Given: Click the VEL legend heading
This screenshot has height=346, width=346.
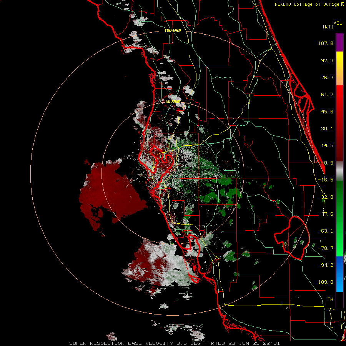Looking at the screenshot, I should pyautogui.click(x=338, y=23).
